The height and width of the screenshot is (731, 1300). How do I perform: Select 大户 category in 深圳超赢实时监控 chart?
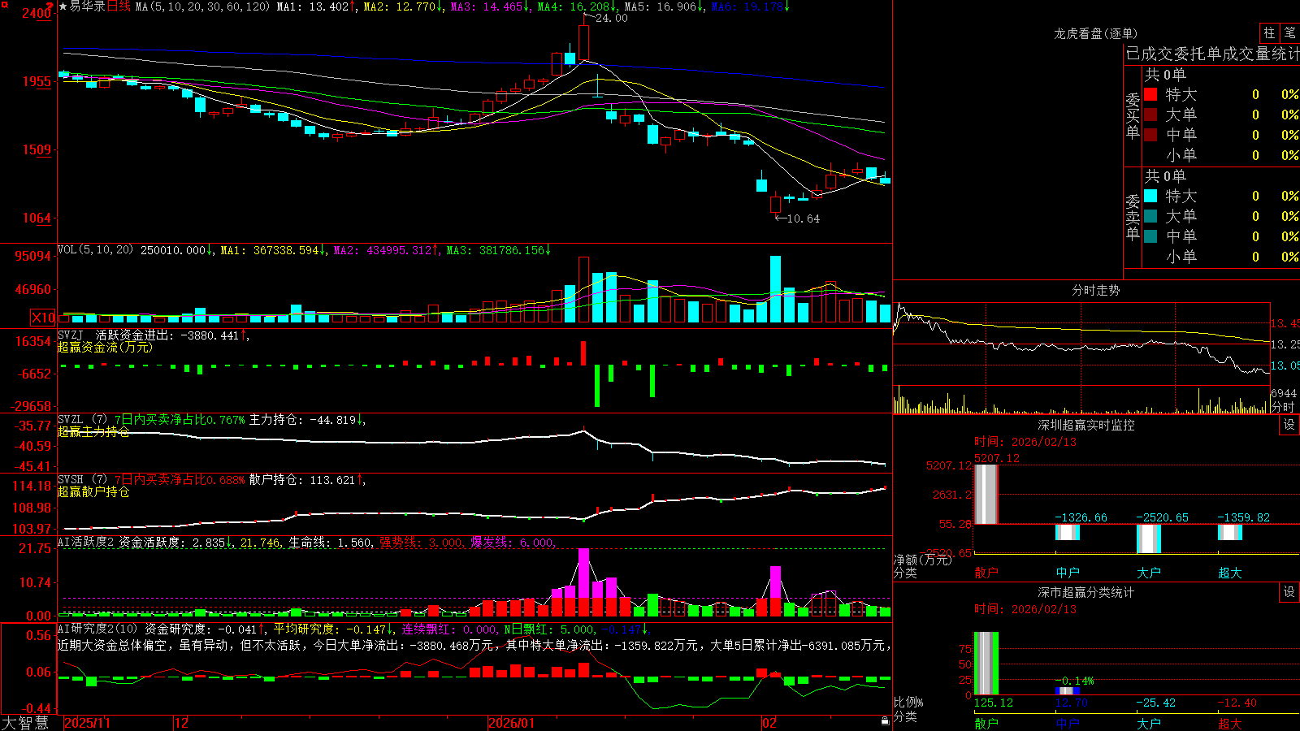pyautogui.click(x=1149, y=573)
